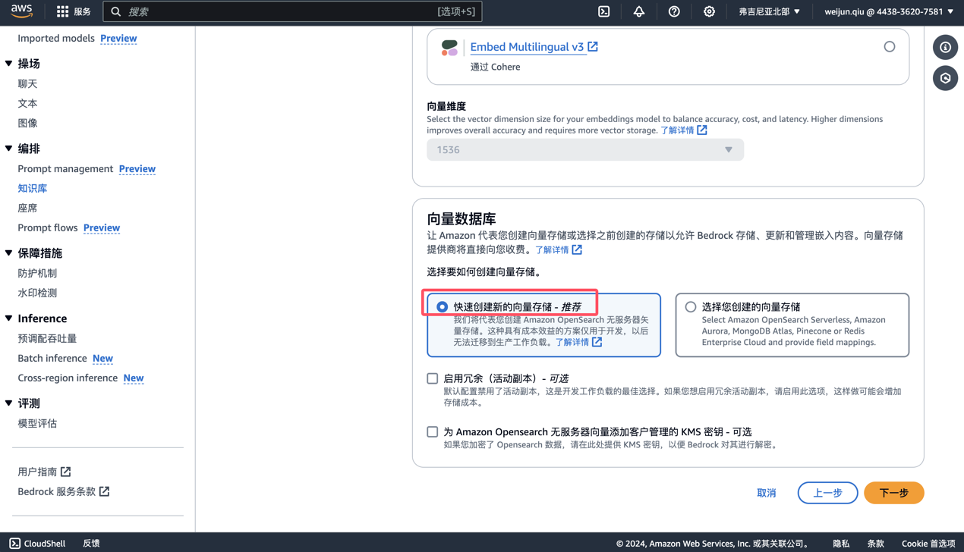Click the Embed Multilingual v3 external link icon
The height and width of the screenshot is (552, 964).
(x=593, y=46)
